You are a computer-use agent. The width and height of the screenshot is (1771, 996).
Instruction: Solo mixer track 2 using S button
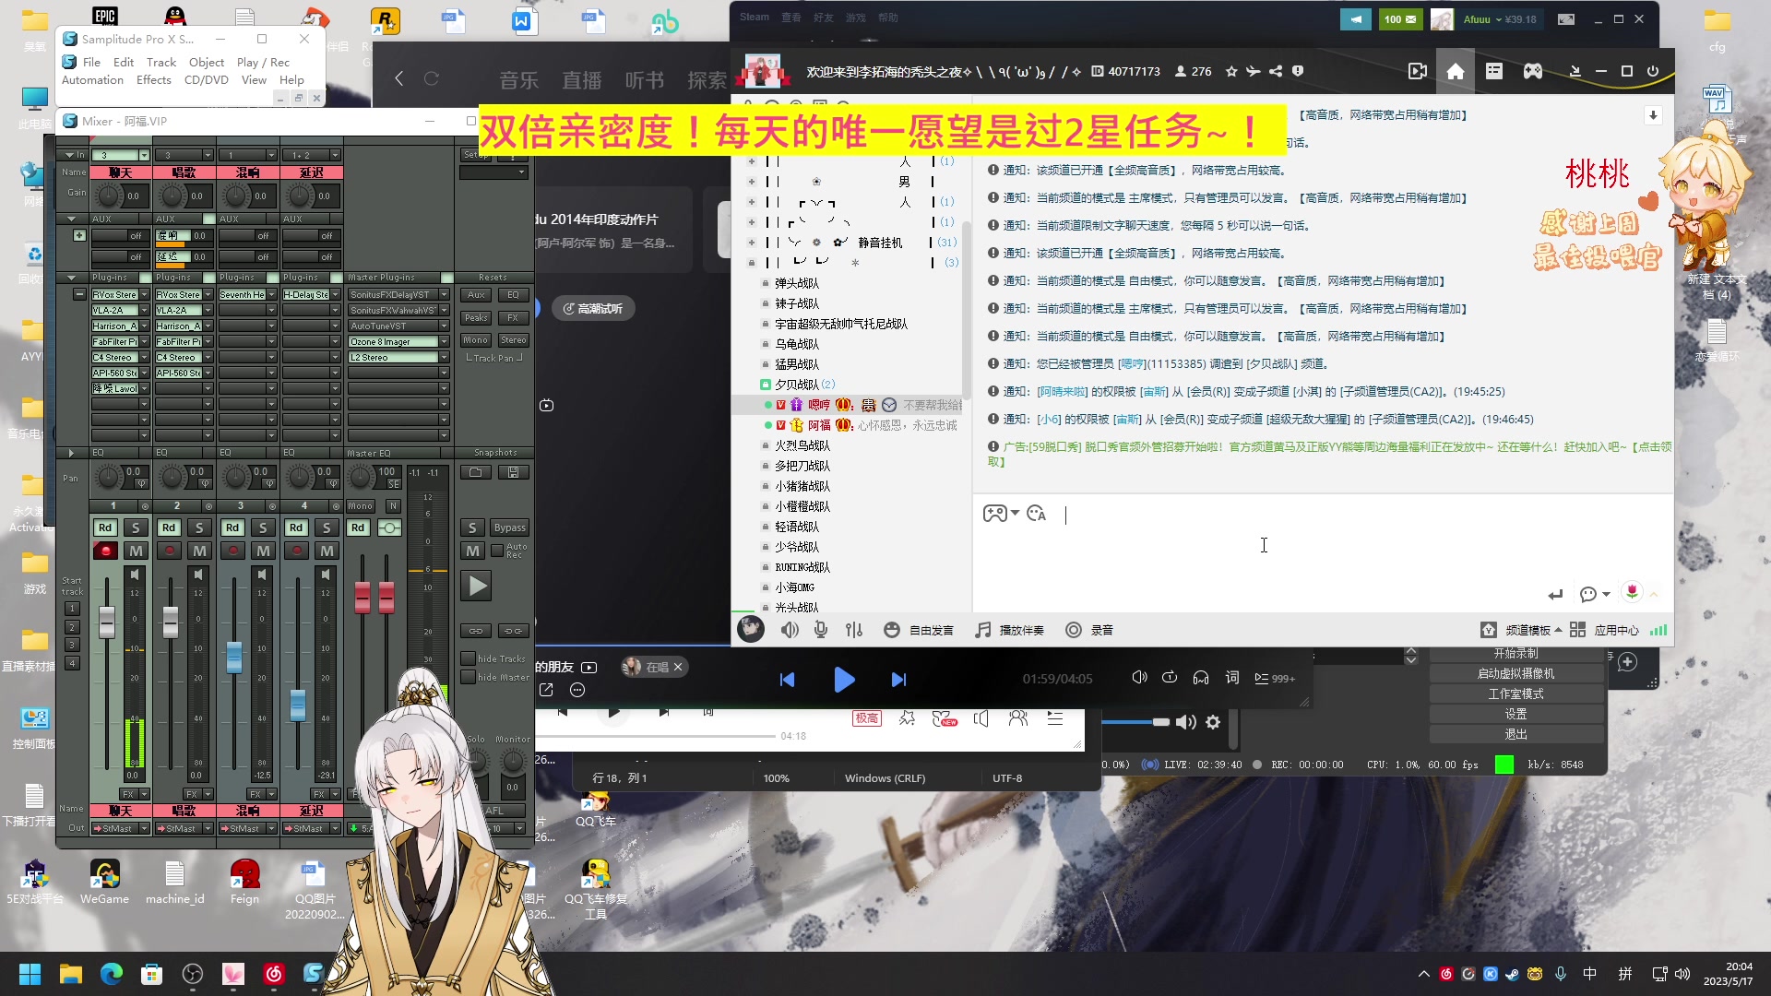tap(199, 528)
